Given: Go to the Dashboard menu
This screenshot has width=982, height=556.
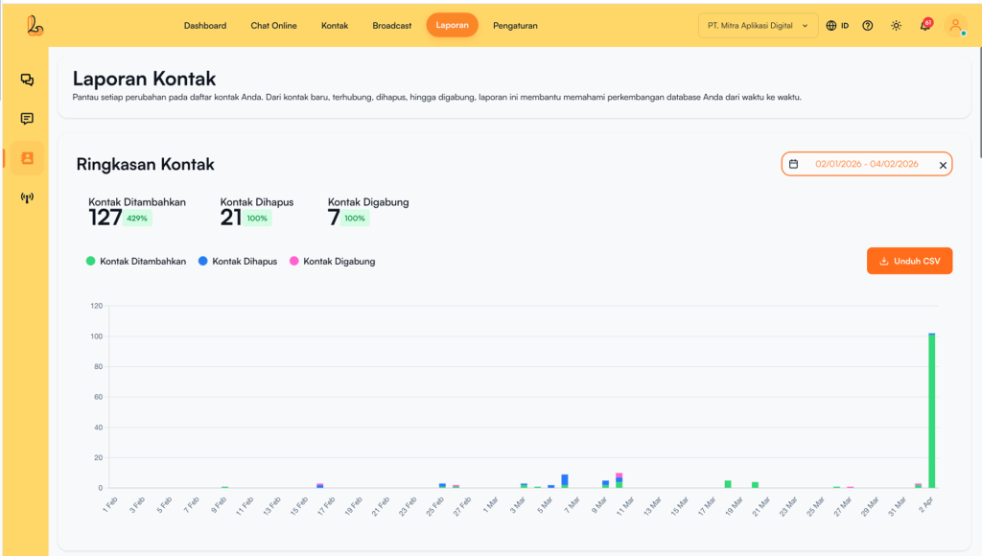Looking at the screenshot, I should tap(205, 26).
